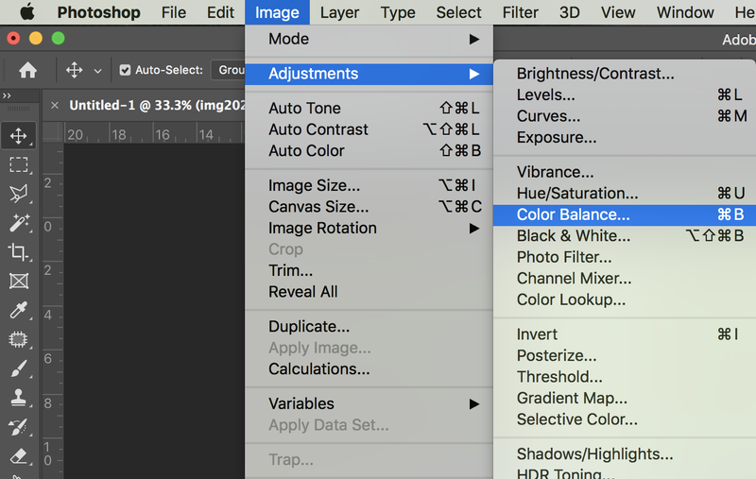
Task: Select the Crop tool
Action: coord(18,251)
